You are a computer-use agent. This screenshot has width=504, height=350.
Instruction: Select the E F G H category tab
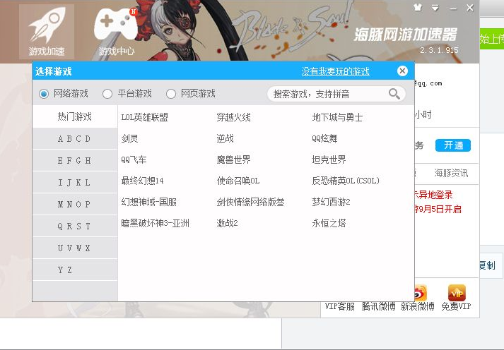(75, 160)
